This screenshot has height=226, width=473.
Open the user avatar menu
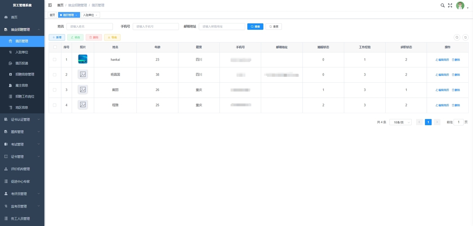click(460, 6)
